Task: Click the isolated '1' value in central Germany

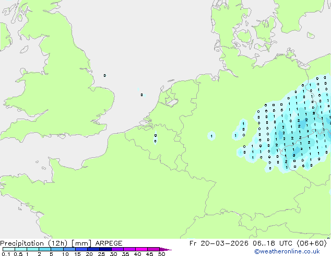Action: click(x=211, y=136)
